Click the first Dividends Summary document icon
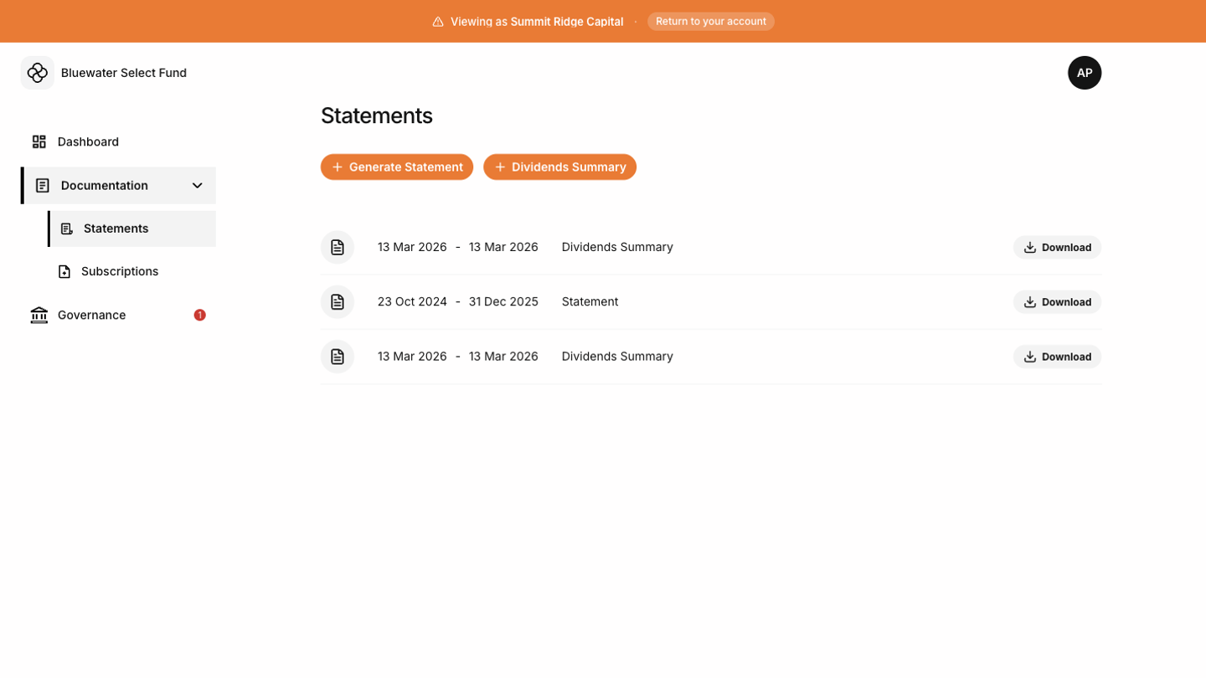Viewport: 1206px width, 678px height. coord(338,247)
